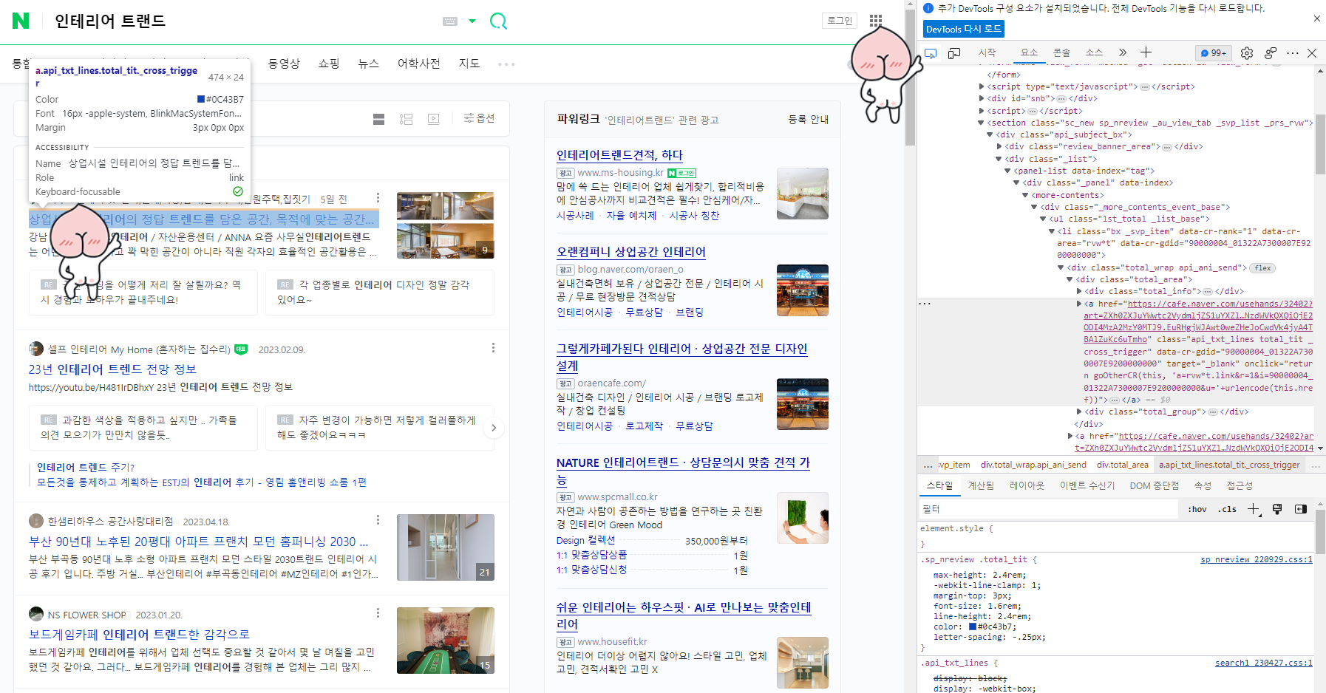Open the kebab menu on the NS FLOWER SHOP post
Image resolution: width=1326 pixels, height=693 pixels.
(378, 613)
